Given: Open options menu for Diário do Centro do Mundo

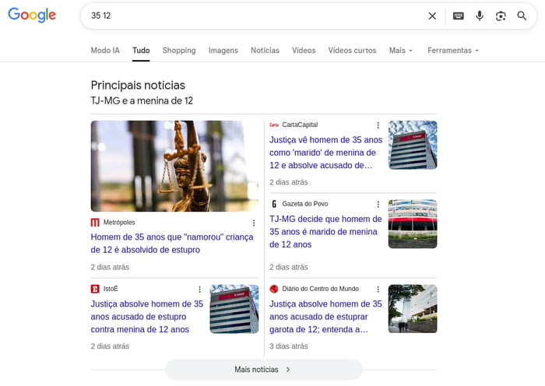Looking at the screenshot, I should tap(378, 289).
